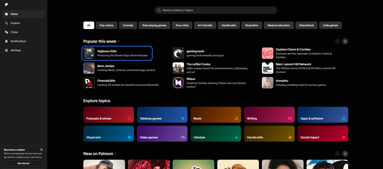Image resolution: width=383 pixels, height=169 pixels.
Task: Open Explore in sidebar
Action: pos(23,23)
